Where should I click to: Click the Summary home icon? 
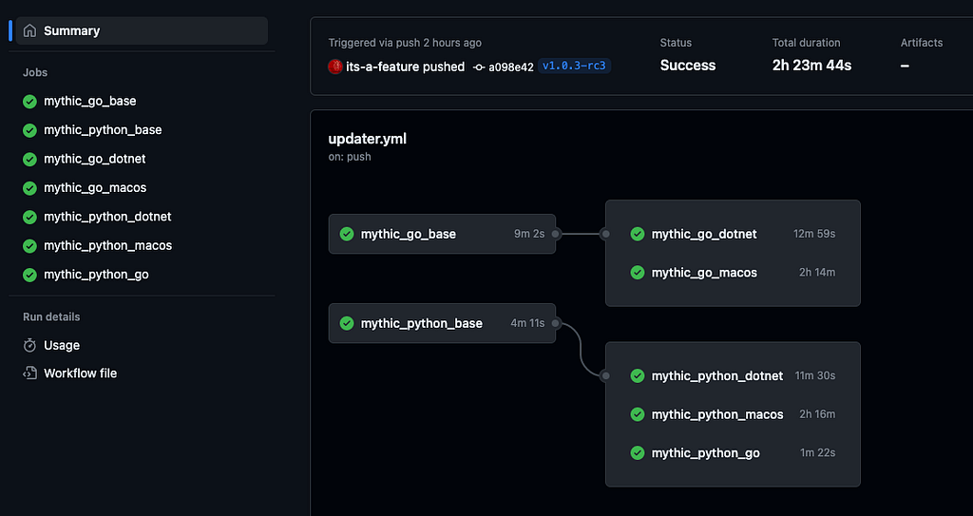pos(29,30)
